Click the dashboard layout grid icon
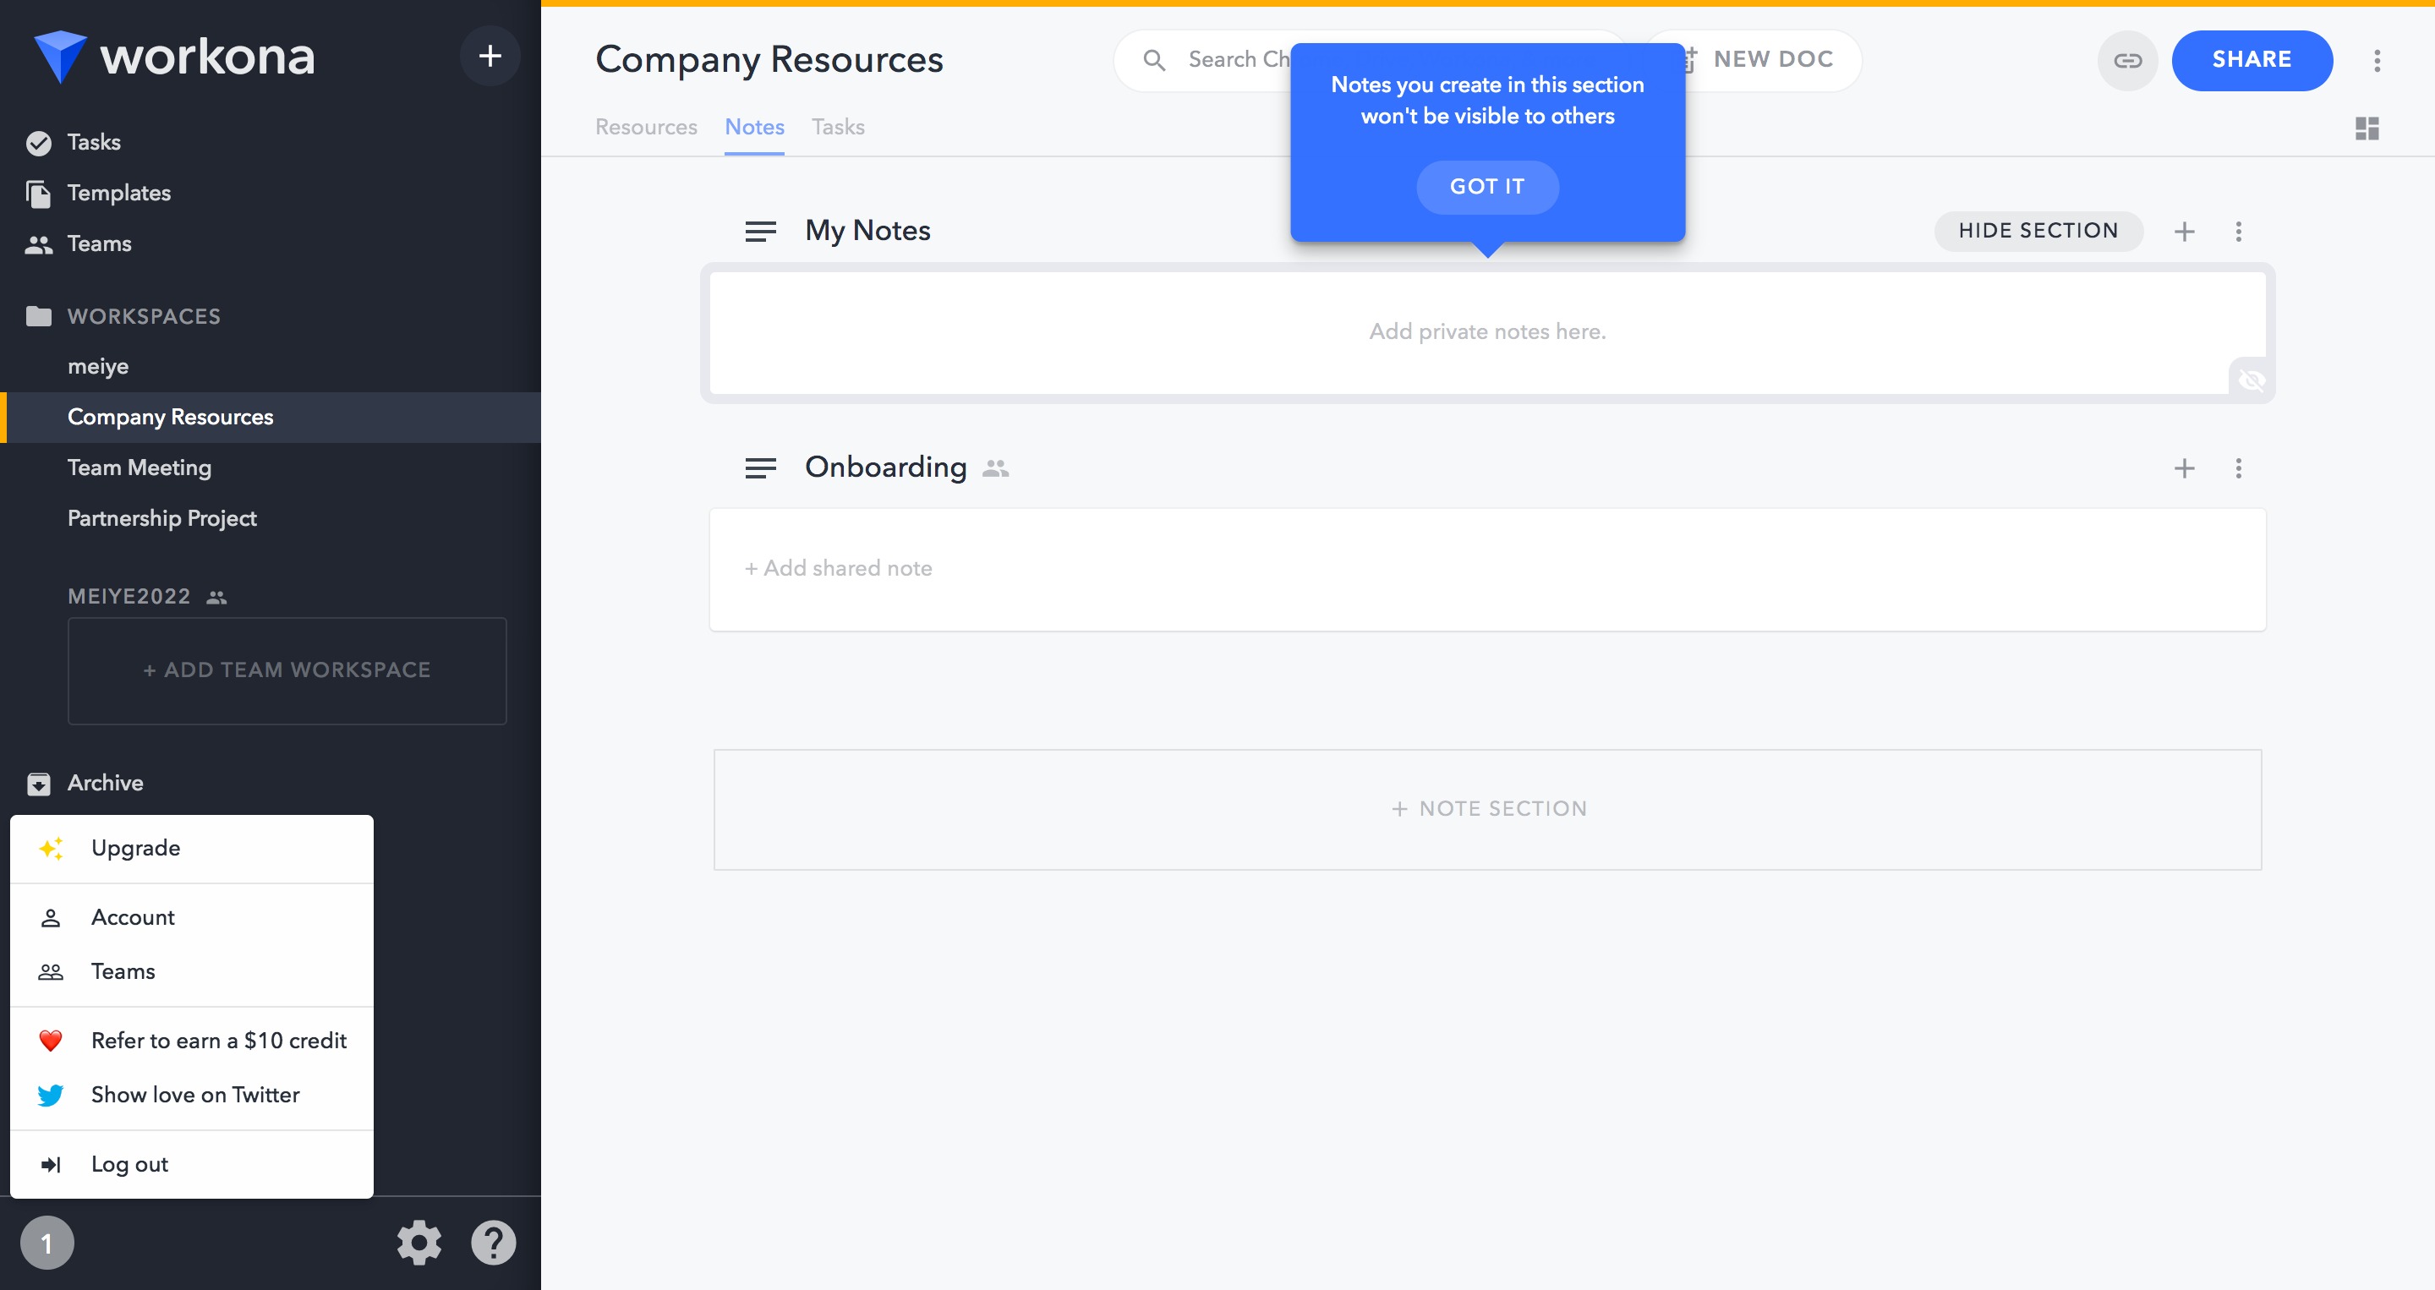The width and height of the screenshot is (2435, 1290). coord(2367,128)
